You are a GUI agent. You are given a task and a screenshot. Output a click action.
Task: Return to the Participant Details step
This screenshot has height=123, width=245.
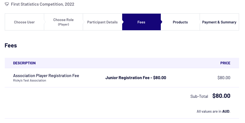point(102,22)
